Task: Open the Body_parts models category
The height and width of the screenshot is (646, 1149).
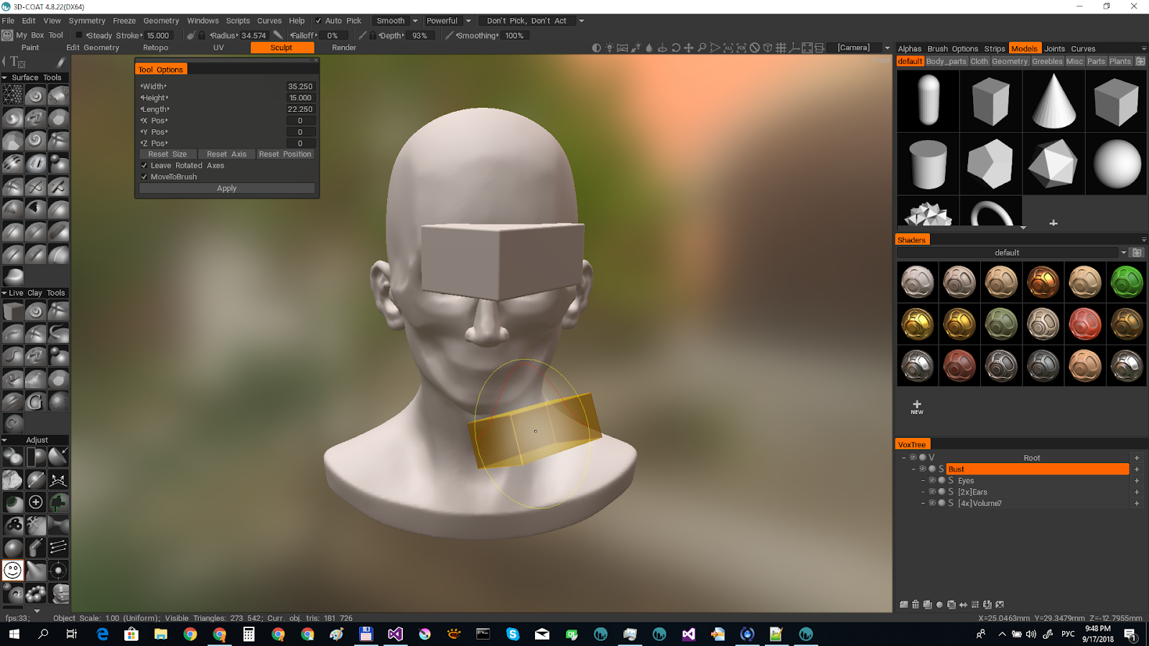Action: coord(946,61)
